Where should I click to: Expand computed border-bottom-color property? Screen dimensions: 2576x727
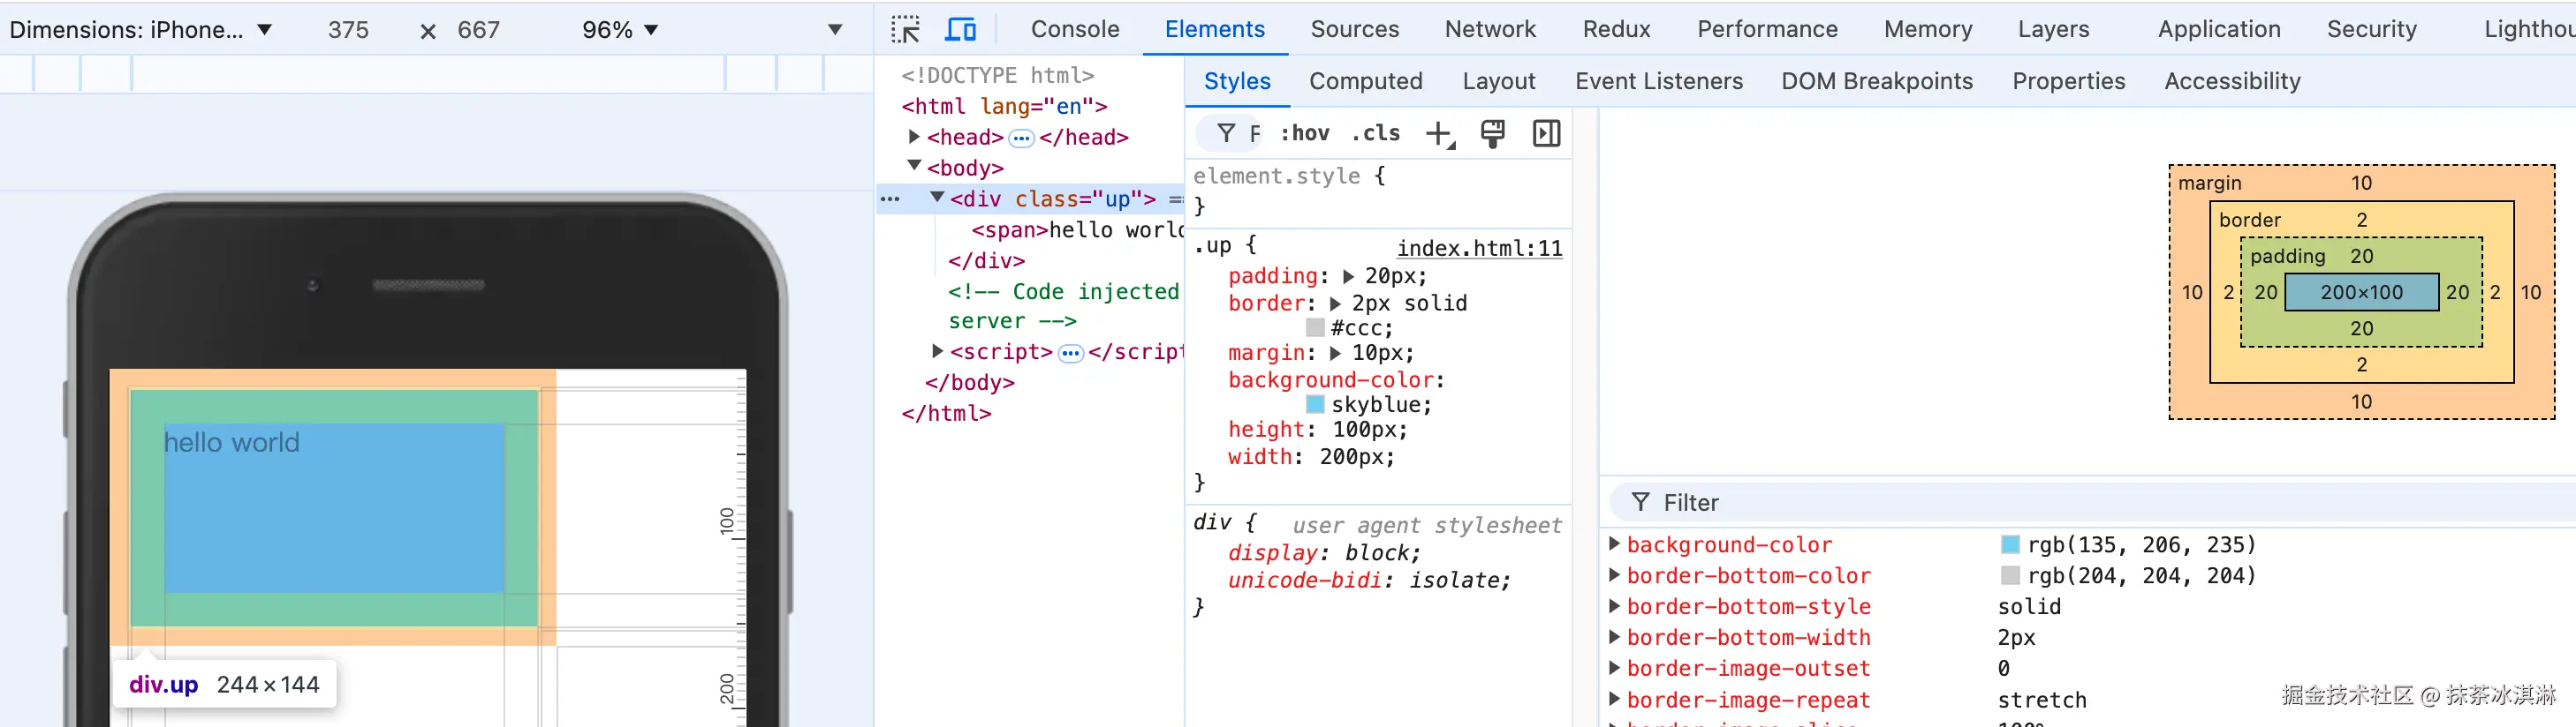click(x=1613, y=574)
